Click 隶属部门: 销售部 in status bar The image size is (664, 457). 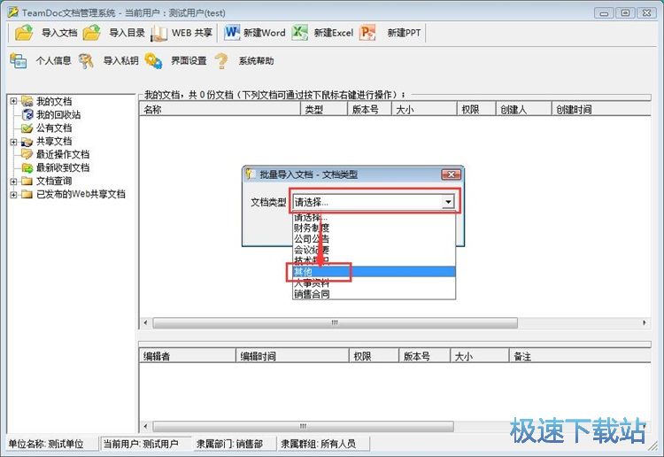tap(229, 444)
